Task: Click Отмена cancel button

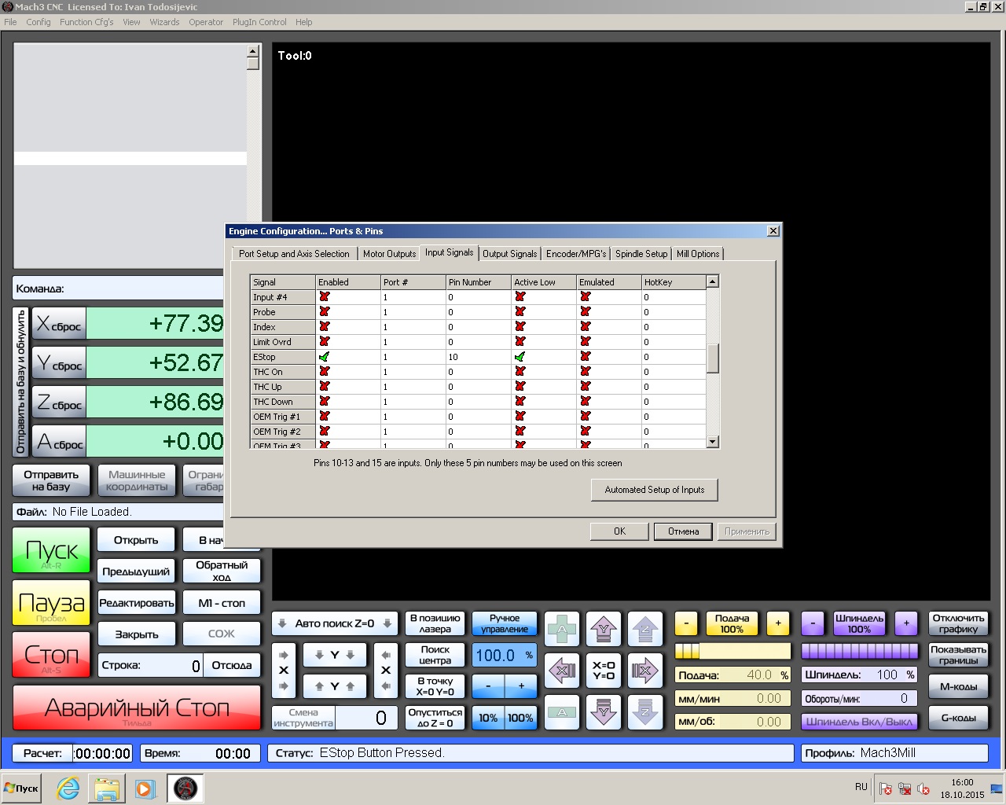Action: (683, 531)
